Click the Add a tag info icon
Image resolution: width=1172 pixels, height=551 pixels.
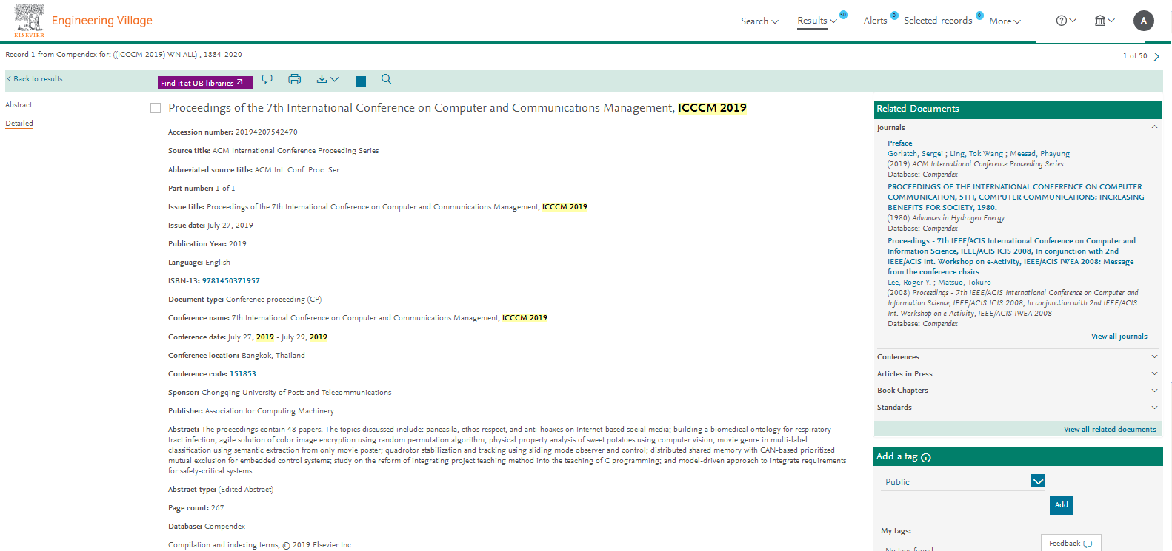tap(926, 458)
